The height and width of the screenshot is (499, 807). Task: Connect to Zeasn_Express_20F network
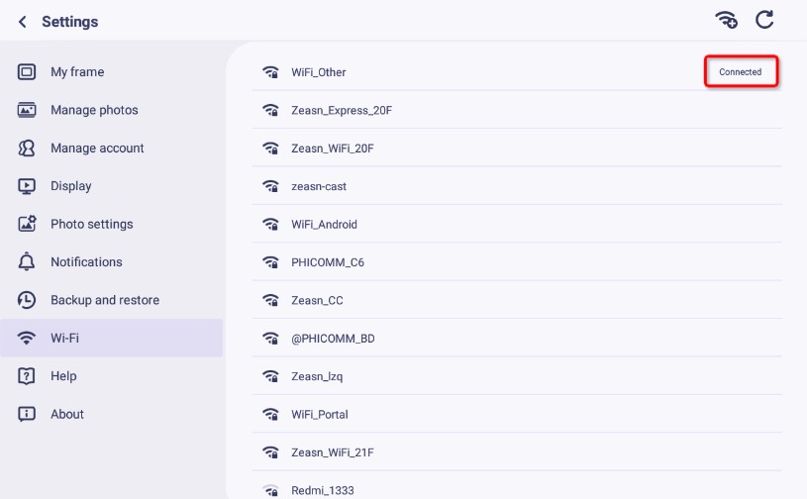(x=517, y=110)
